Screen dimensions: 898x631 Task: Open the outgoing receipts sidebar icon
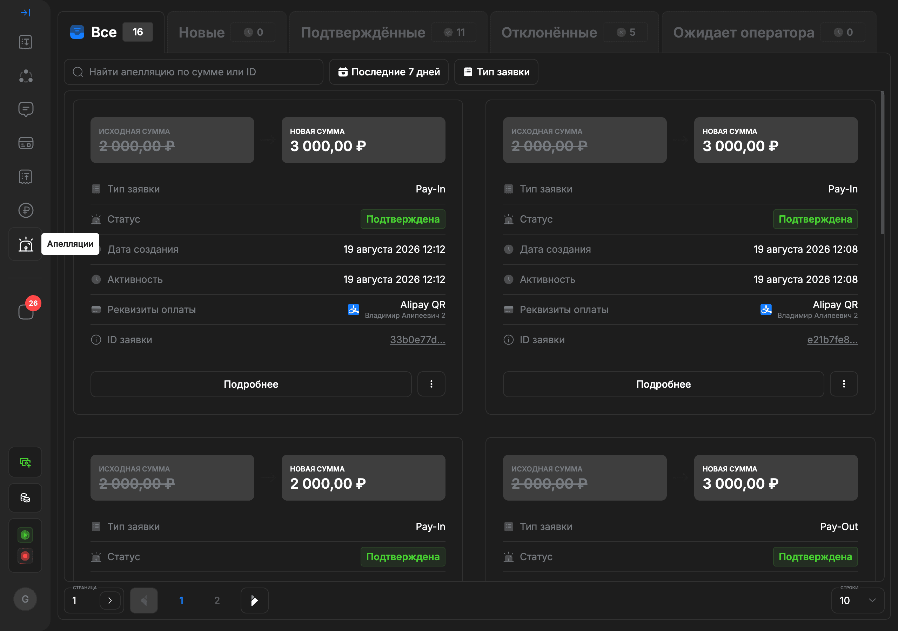pos(25,177)
